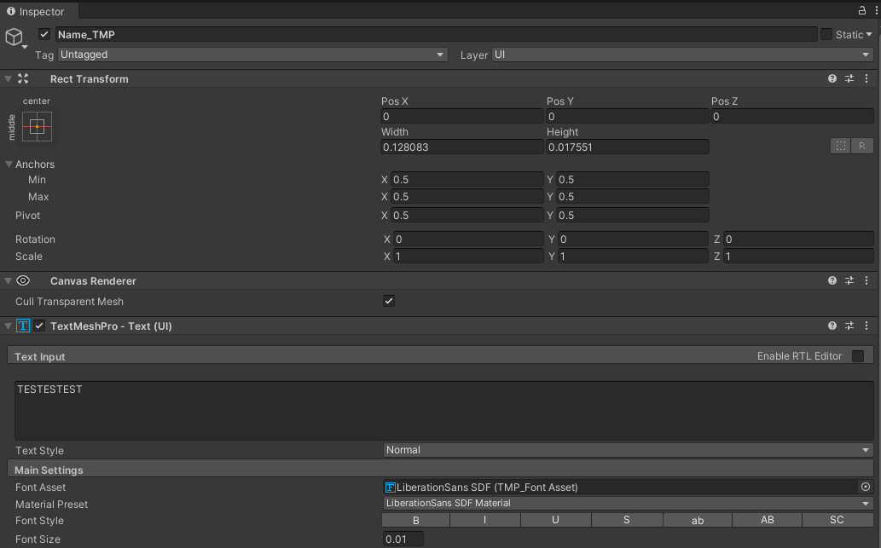Viewport: 881px width, 548px height.
Task: Enable the RTL Editor checkbox
Action: tap(859, 356)
